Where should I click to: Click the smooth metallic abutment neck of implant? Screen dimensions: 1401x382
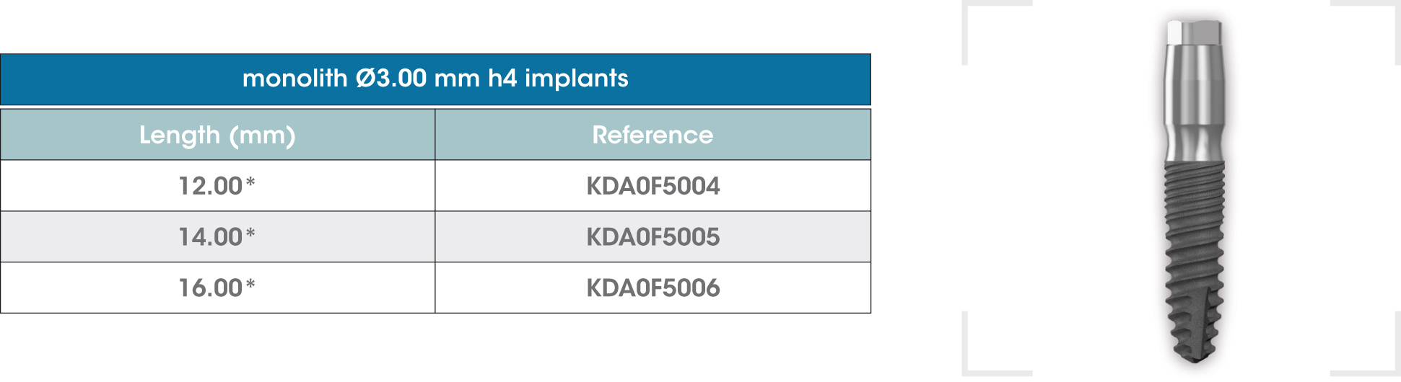[x=1194, y=101]
